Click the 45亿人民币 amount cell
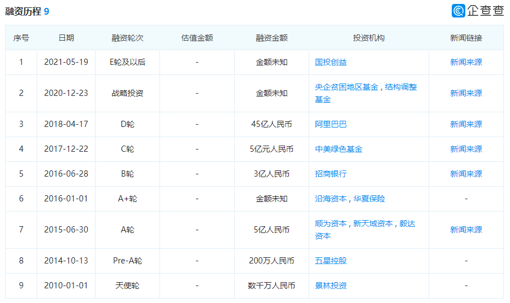This screenshot has width=510, height=303. [x=271, y=124]
